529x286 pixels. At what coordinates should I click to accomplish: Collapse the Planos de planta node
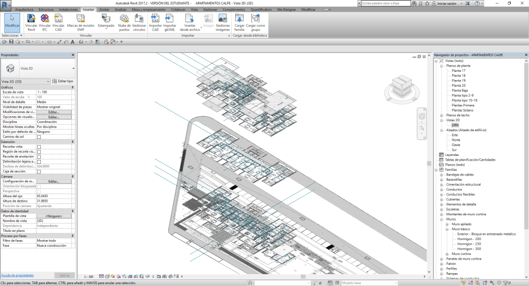point(441,66)
